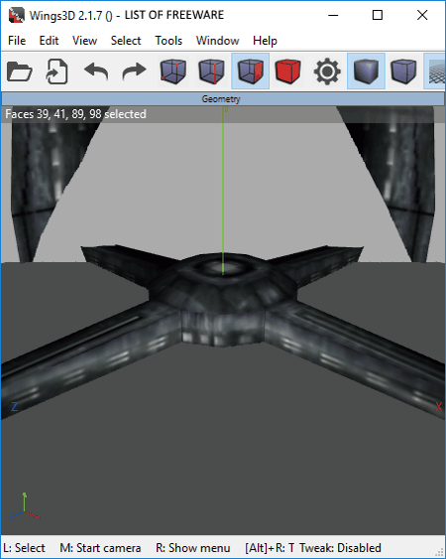Click the window resize grip corner
This screenshot has width=446, height=559.
point(440,553)
